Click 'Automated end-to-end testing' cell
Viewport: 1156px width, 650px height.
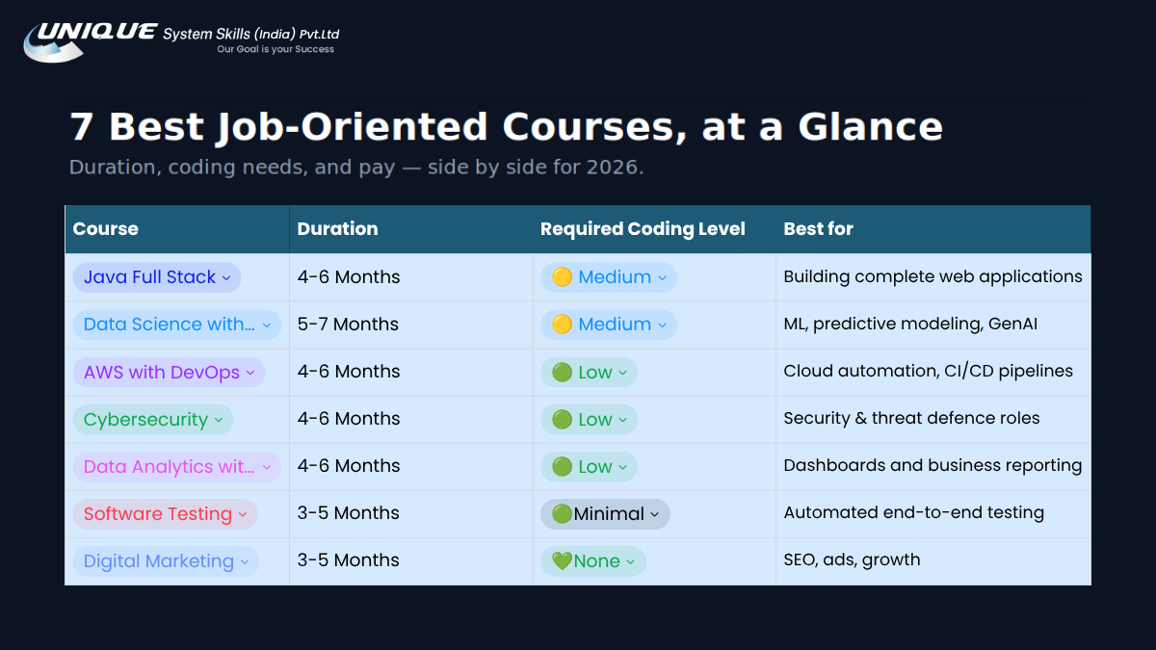click(933, 513)
